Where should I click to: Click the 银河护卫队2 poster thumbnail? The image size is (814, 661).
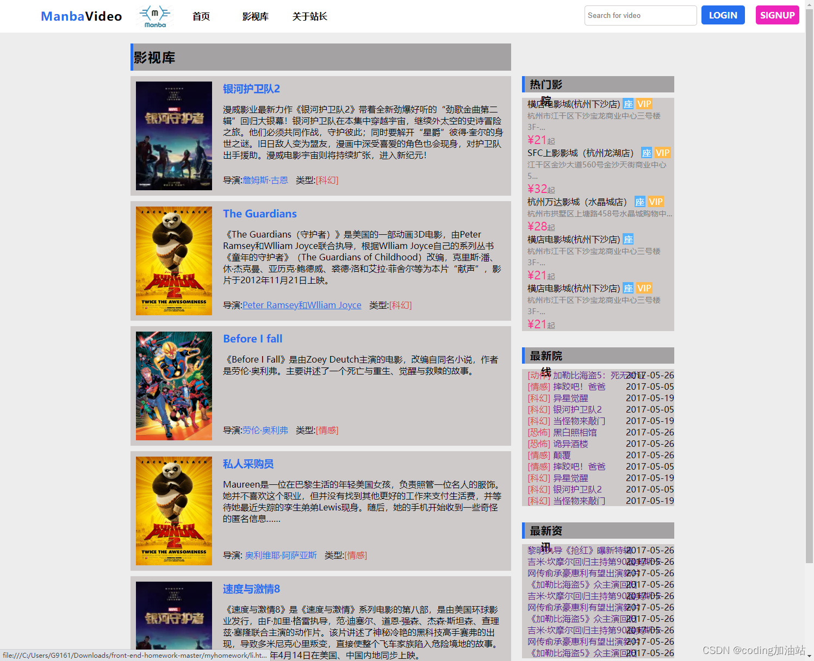[x=174, y=136]
